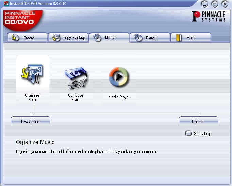This screenshot has height=186, width=232.
Task: Switch to the Copy/Backup tab
Action: click(x=68, y=38)
